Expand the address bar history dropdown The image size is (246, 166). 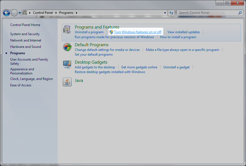(x=165, y=13)
